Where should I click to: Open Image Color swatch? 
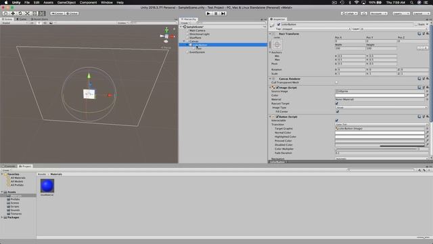coord(380,95)
